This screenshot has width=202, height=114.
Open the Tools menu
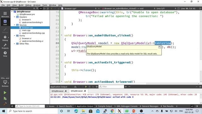click(45, 5)
